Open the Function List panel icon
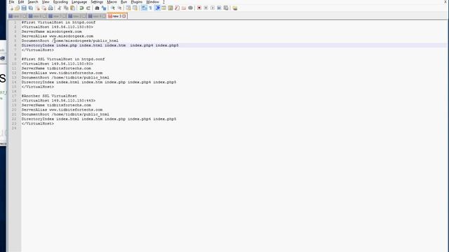Viewport: 449px width, 252px height. [177, 8]
